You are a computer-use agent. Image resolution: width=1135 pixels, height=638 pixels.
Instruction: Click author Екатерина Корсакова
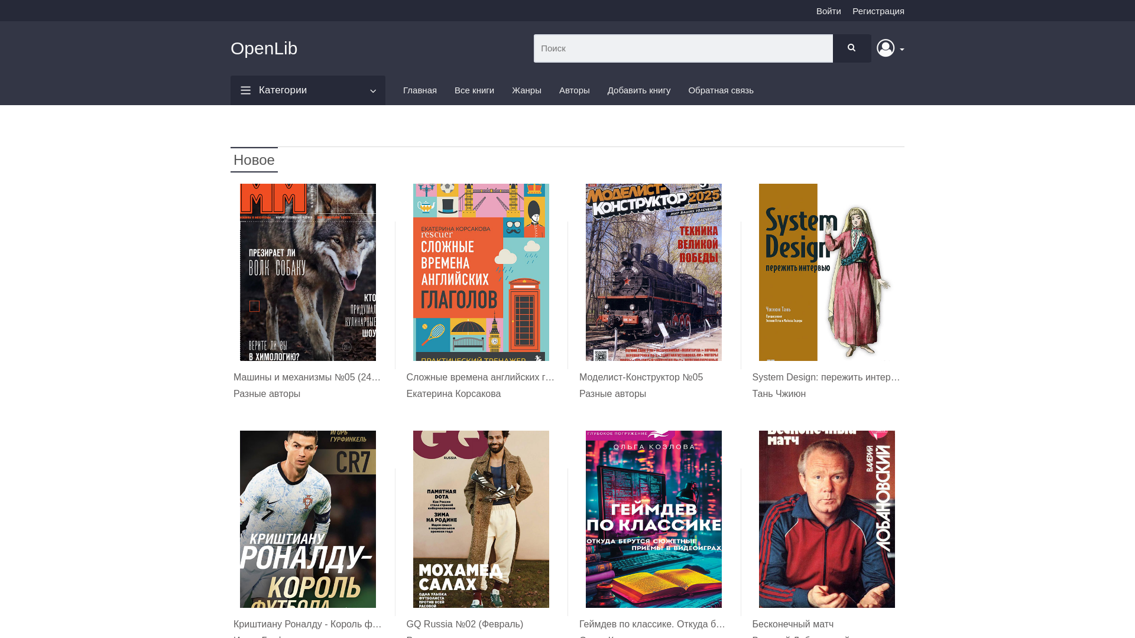tap(453, 394)
